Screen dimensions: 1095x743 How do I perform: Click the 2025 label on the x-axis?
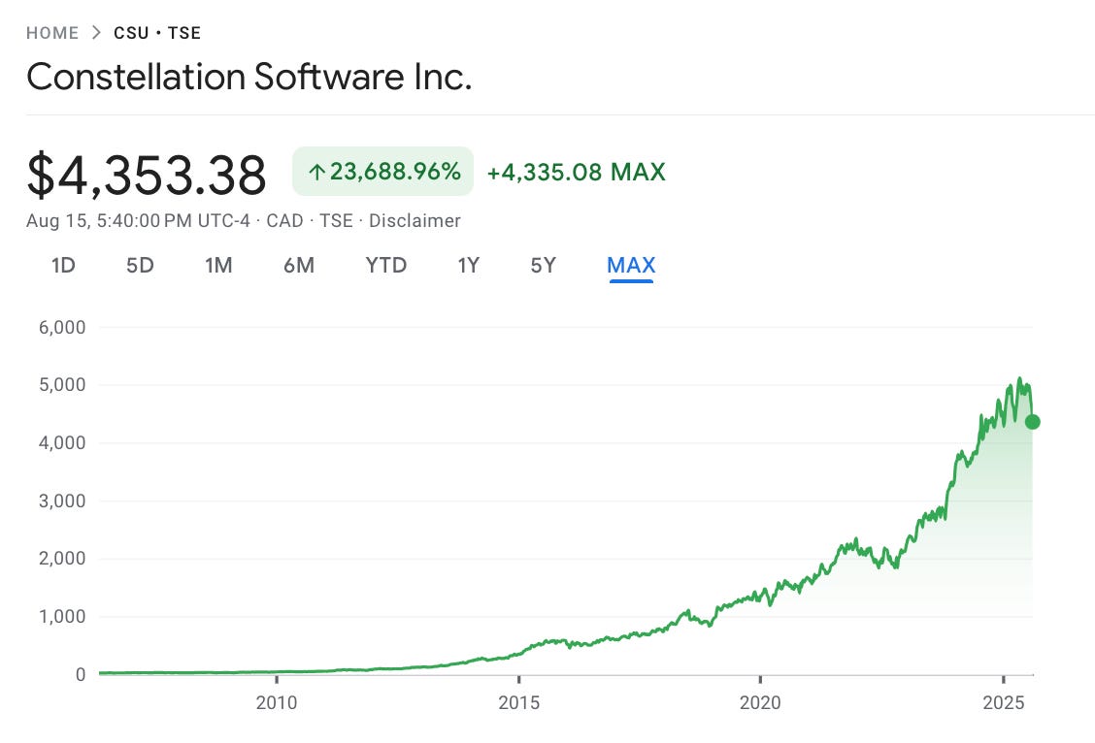pos(1005,703)
